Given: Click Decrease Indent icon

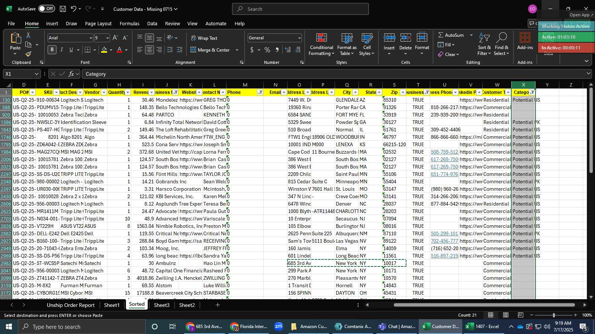Looking at the screenshot, I should tap(170, 50).
